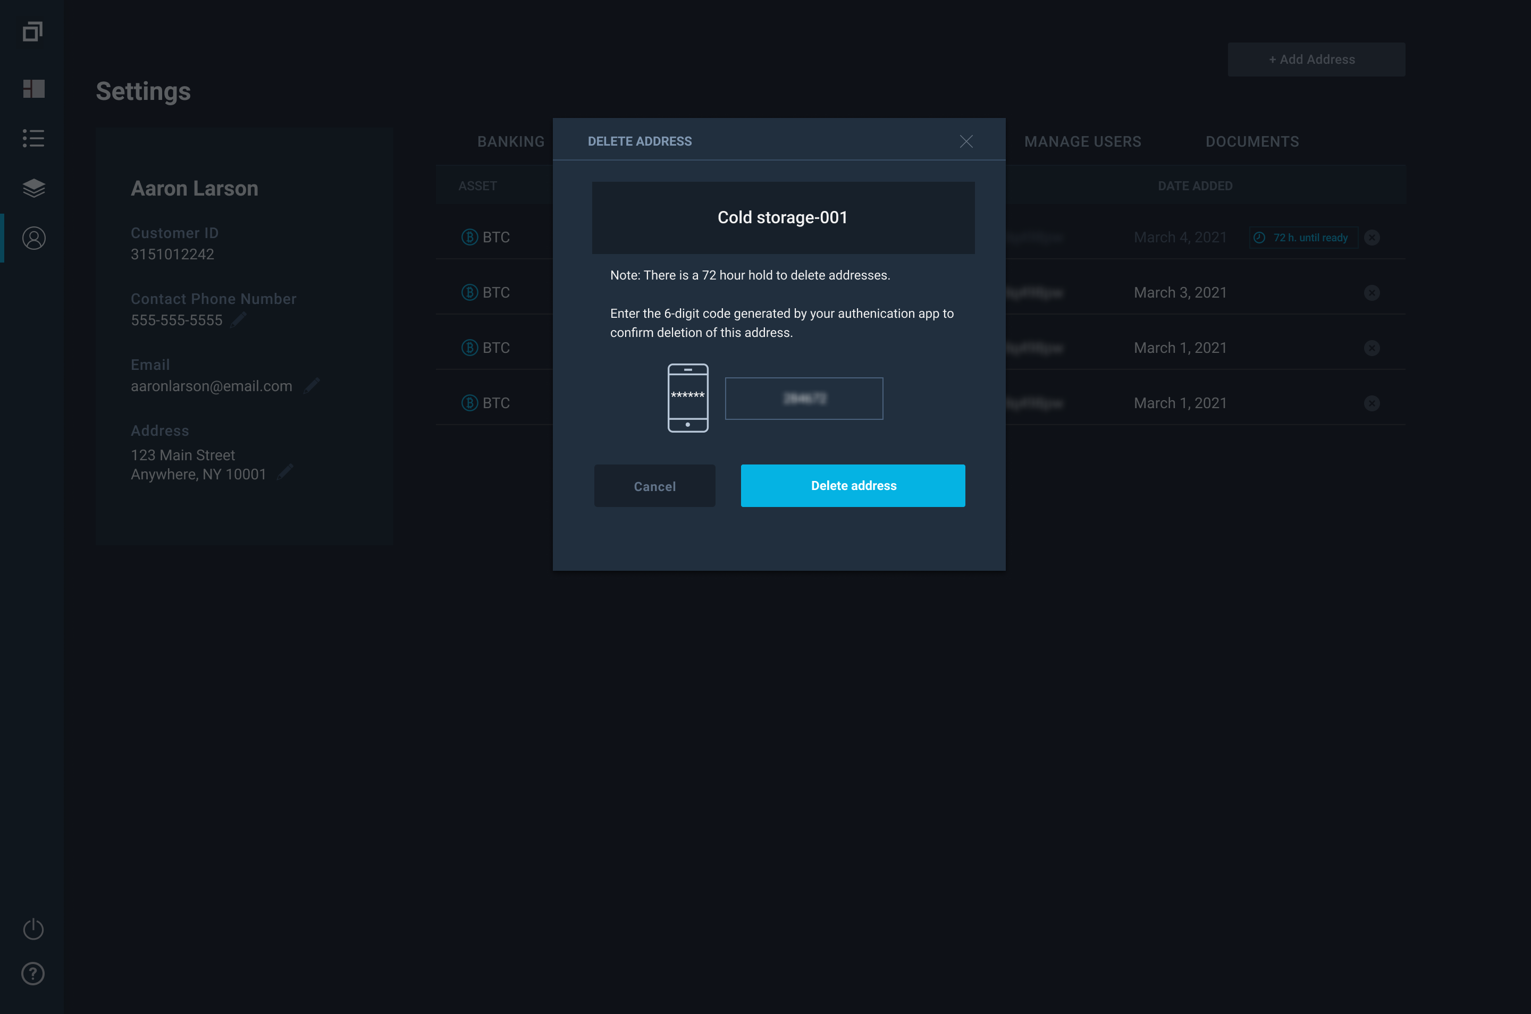Close the Delete Address dialog with X
The height and width of the screenshot is (1014, 1531).
(966, 141)
